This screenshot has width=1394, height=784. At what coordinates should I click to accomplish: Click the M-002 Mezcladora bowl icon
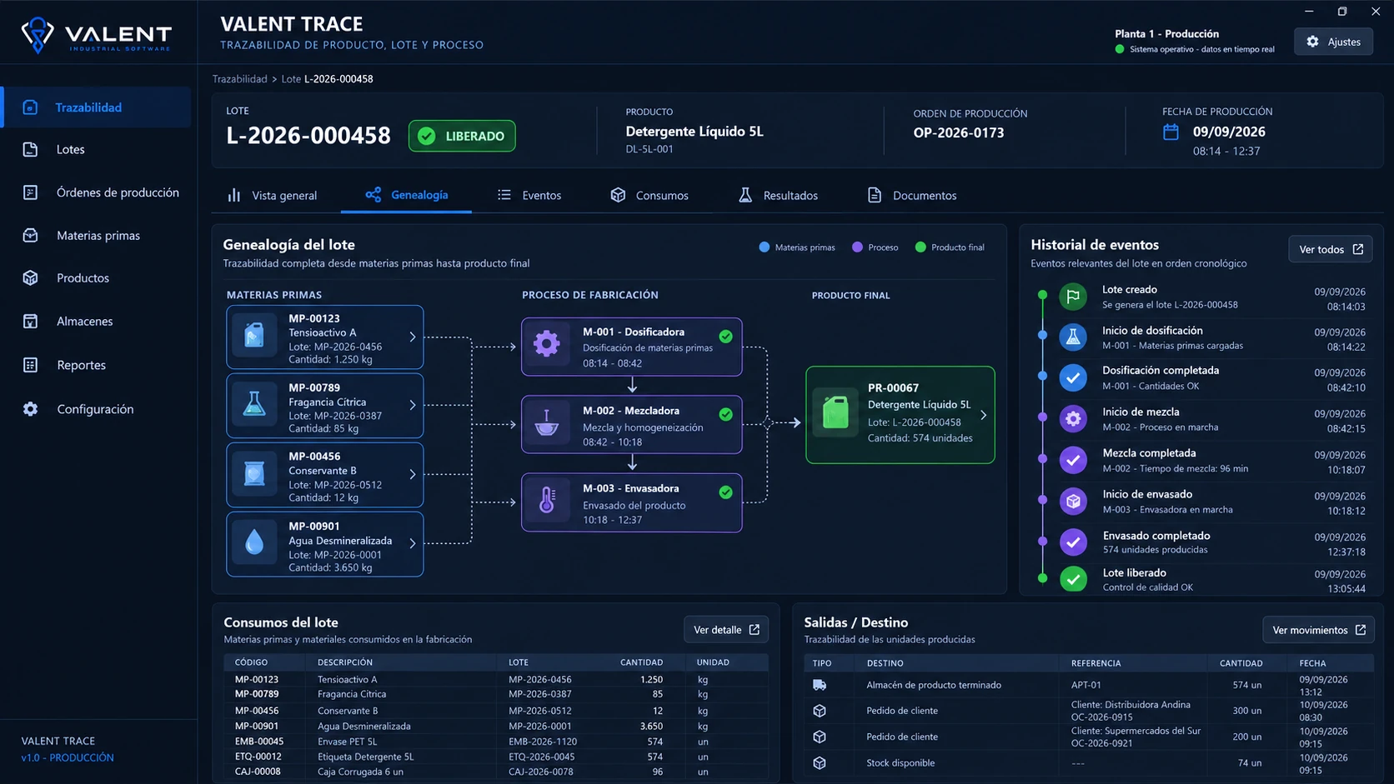click(x=547, y=423)
